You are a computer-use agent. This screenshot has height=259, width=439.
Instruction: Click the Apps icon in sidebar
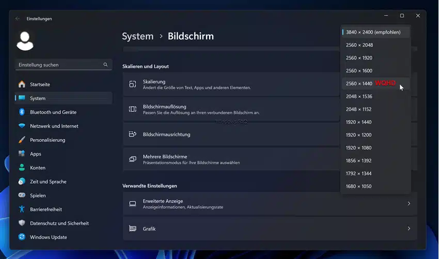(22, 154)
